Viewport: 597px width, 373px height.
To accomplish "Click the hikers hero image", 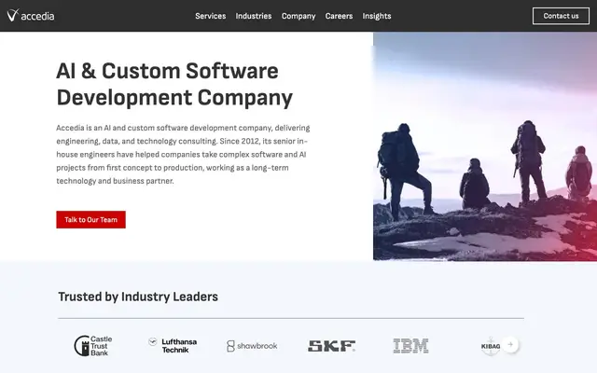I will (x=485, y=146).
